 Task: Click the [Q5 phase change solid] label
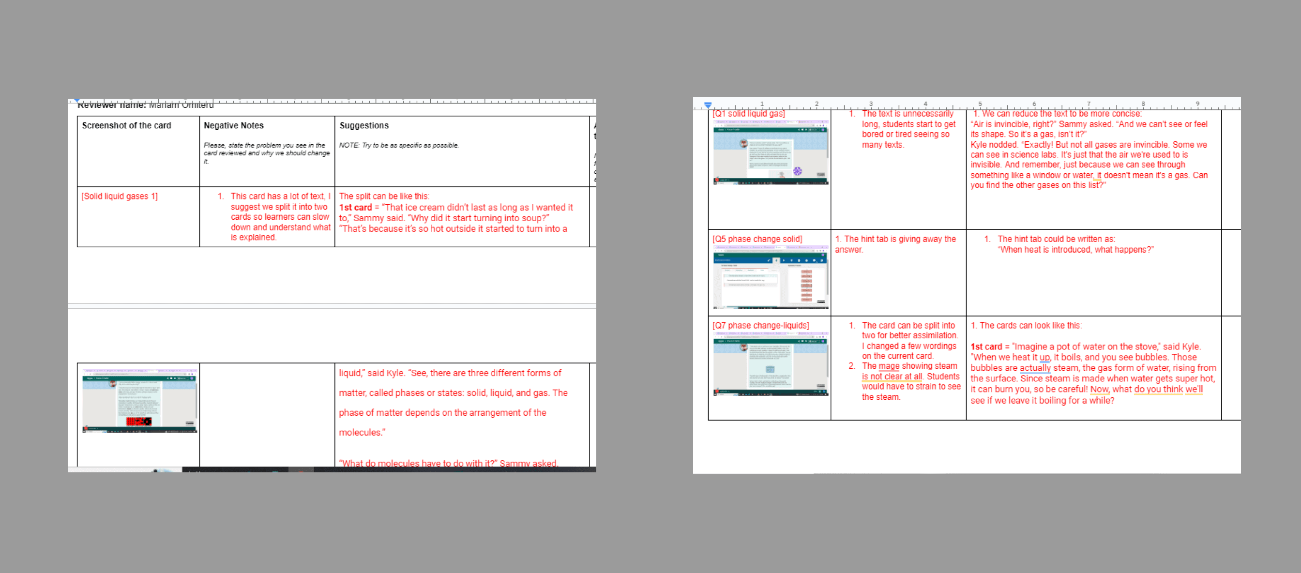pyautogui.click(x=756, y=239)
